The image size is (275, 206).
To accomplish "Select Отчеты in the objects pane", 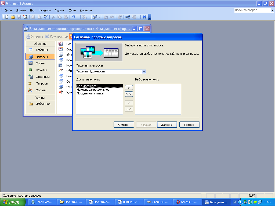I will coord(40,70).
